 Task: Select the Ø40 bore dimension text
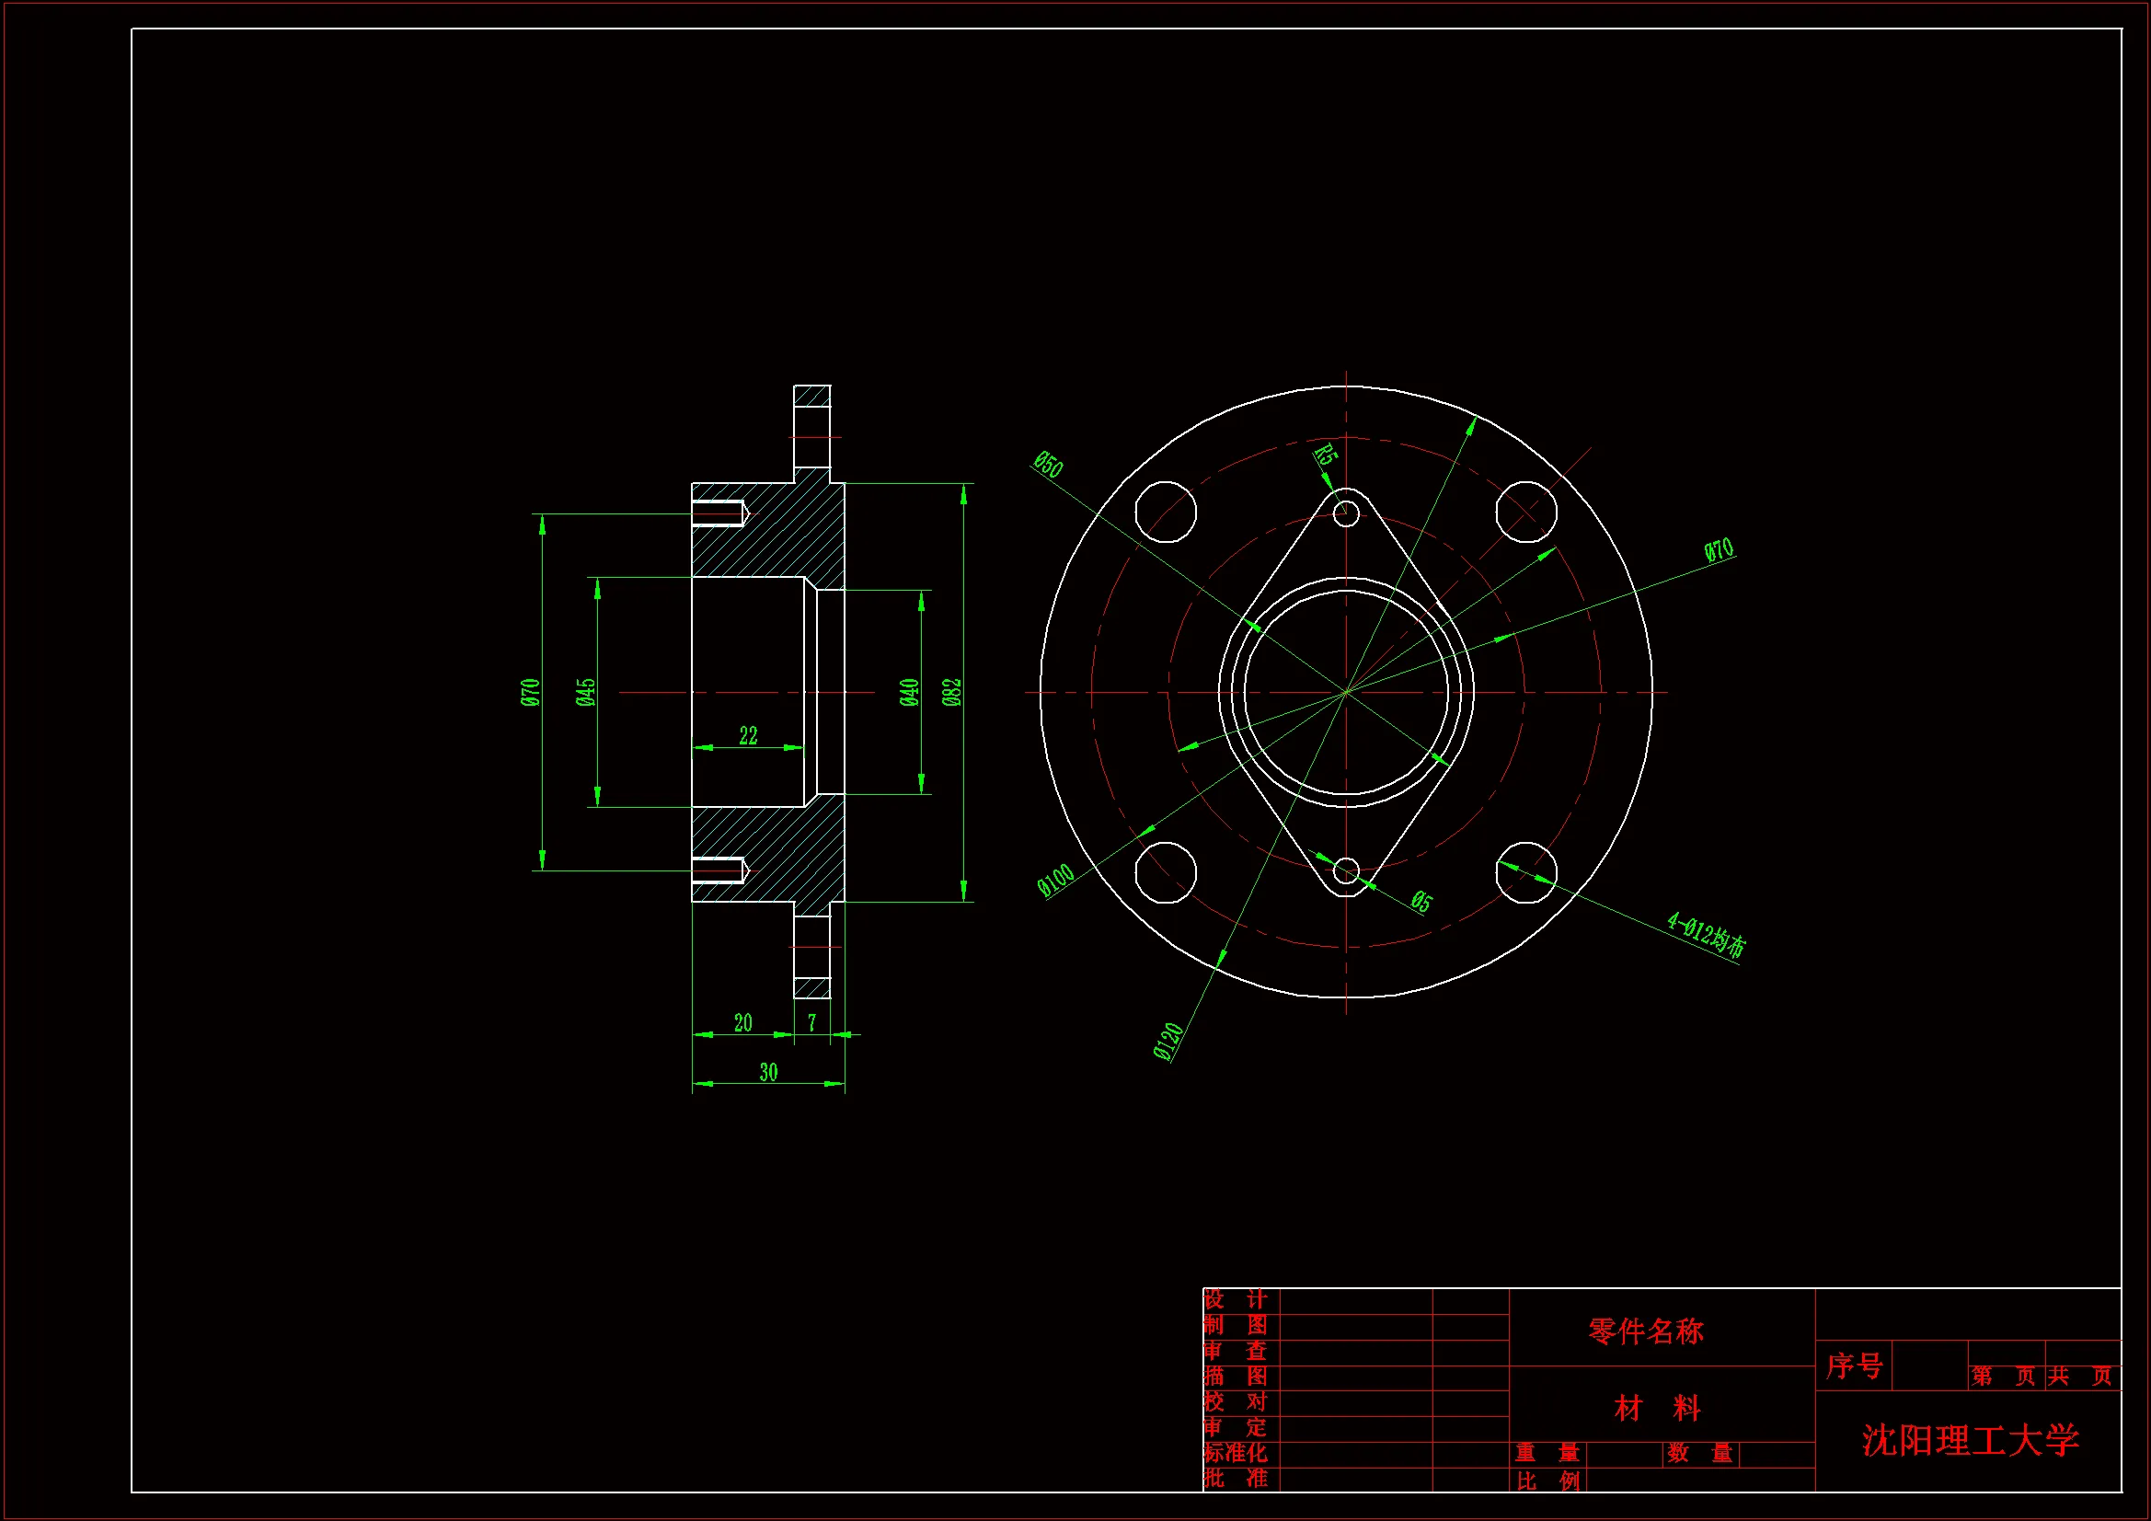tap(908, 693)
